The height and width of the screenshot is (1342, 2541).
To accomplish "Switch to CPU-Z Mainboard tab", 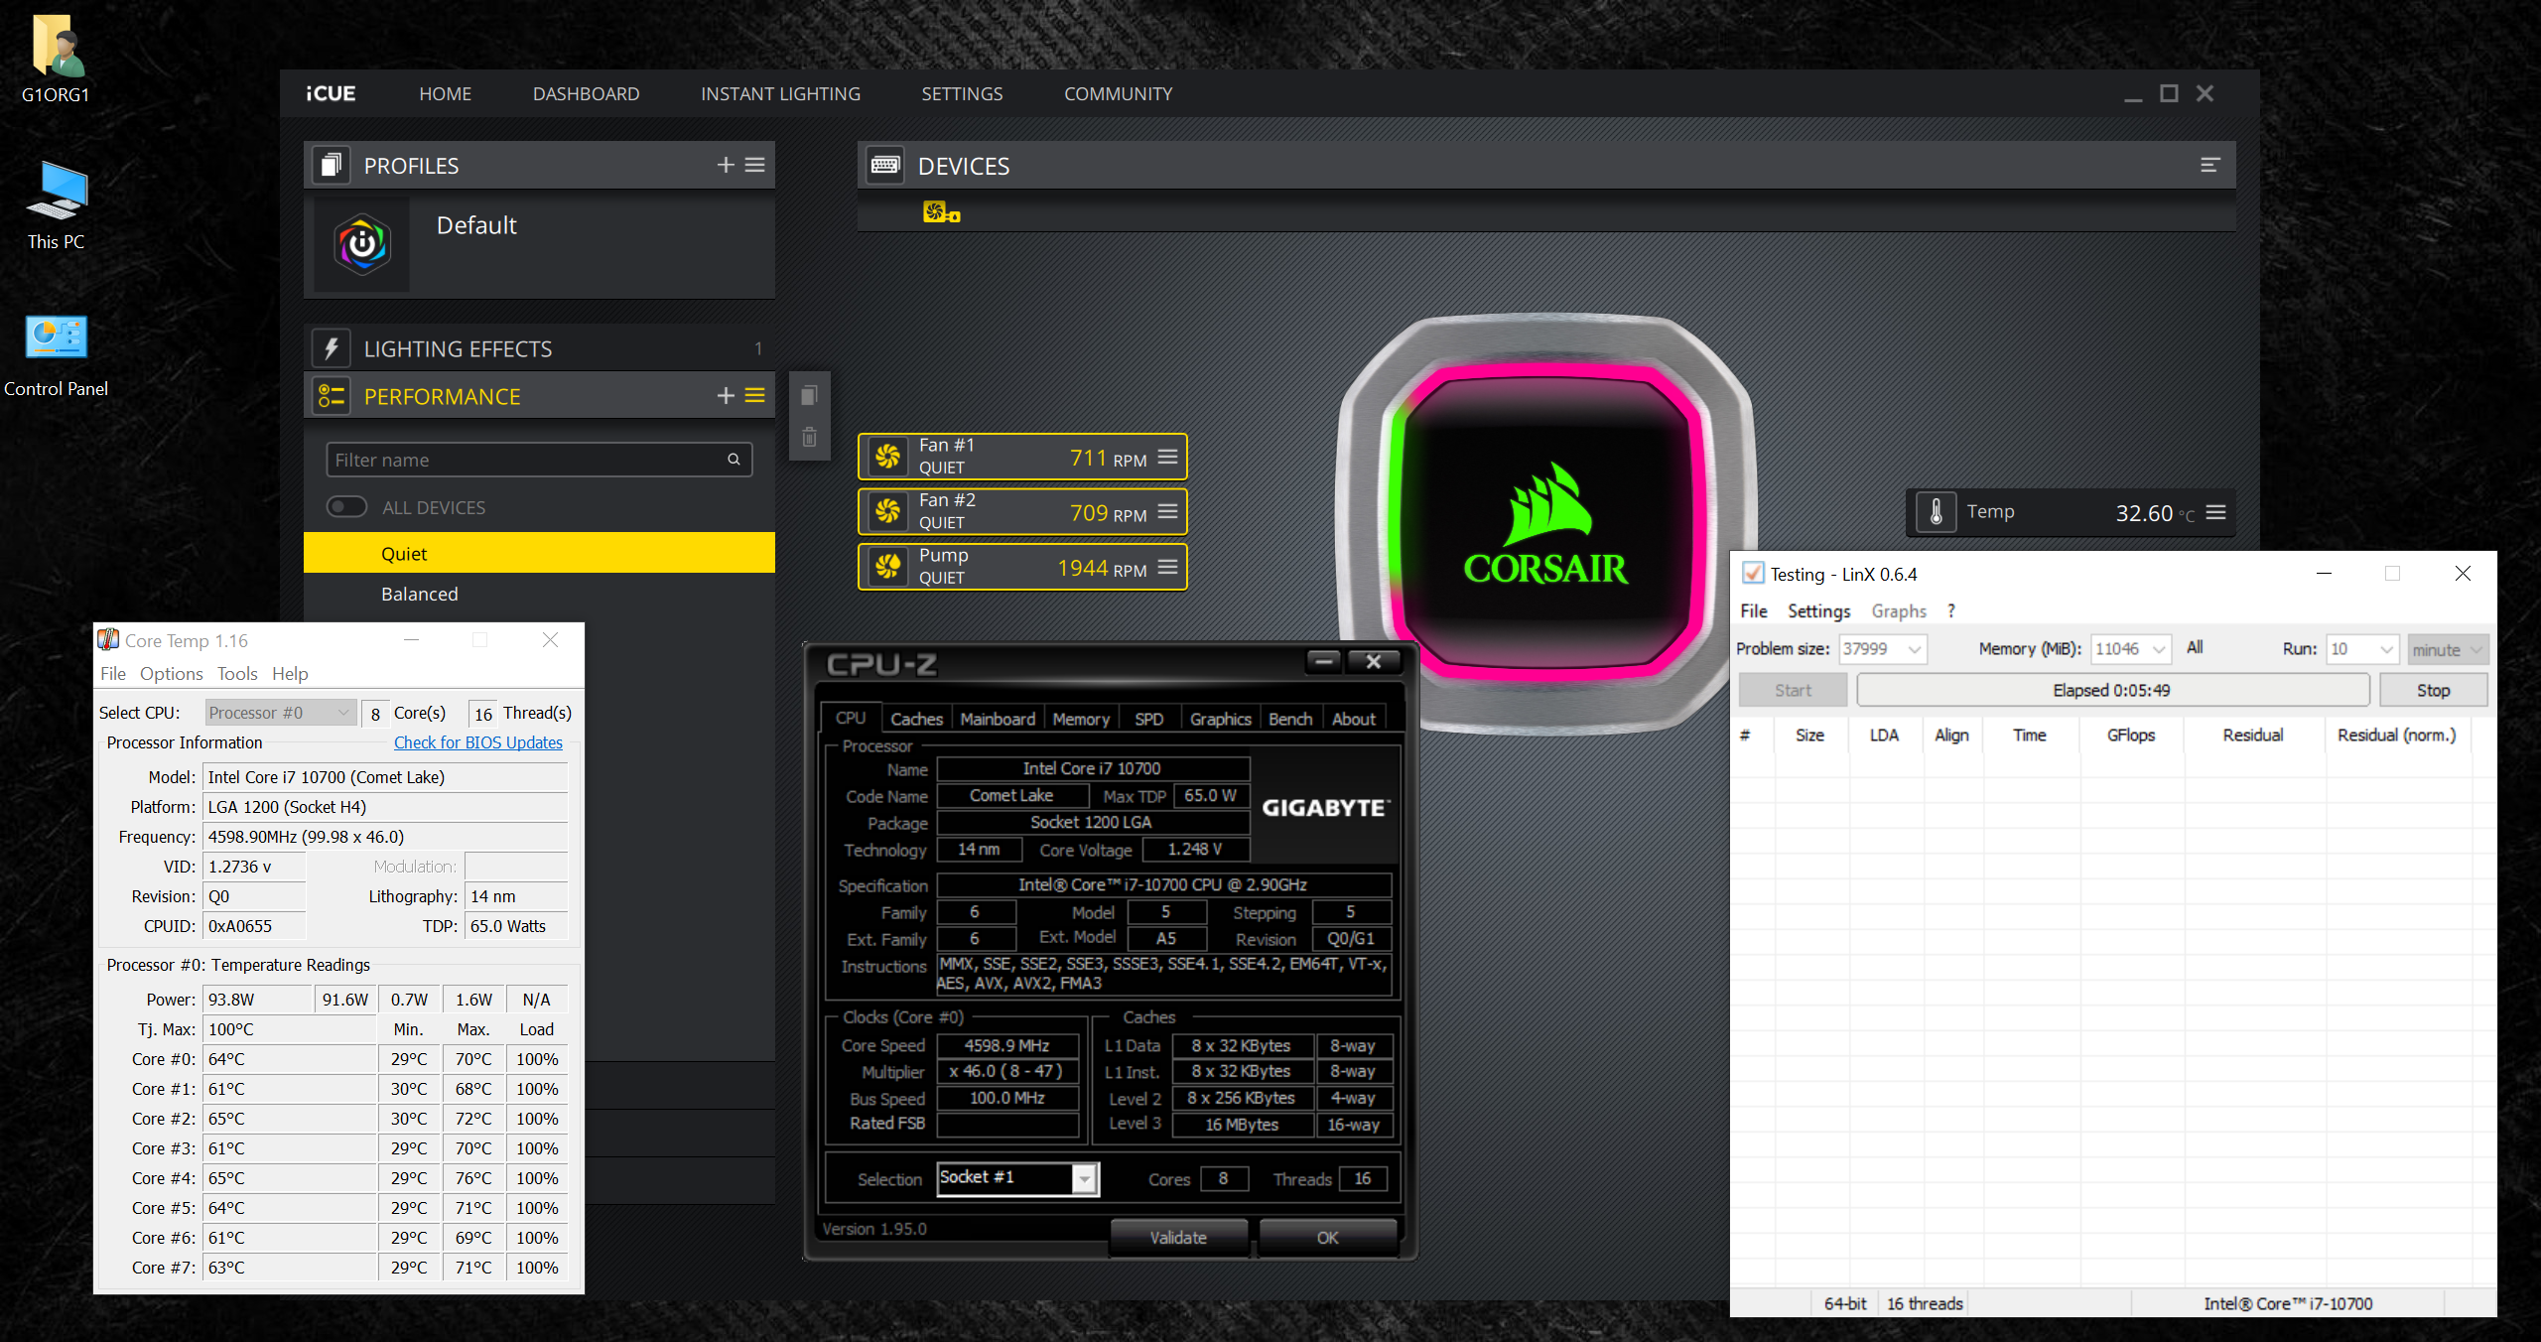I will point(998,719).
